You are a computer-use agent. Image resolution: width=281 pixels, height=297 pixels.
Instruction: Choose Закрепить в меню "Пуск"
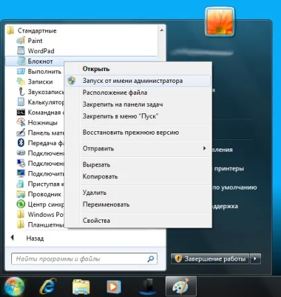[x=121, y=116]
